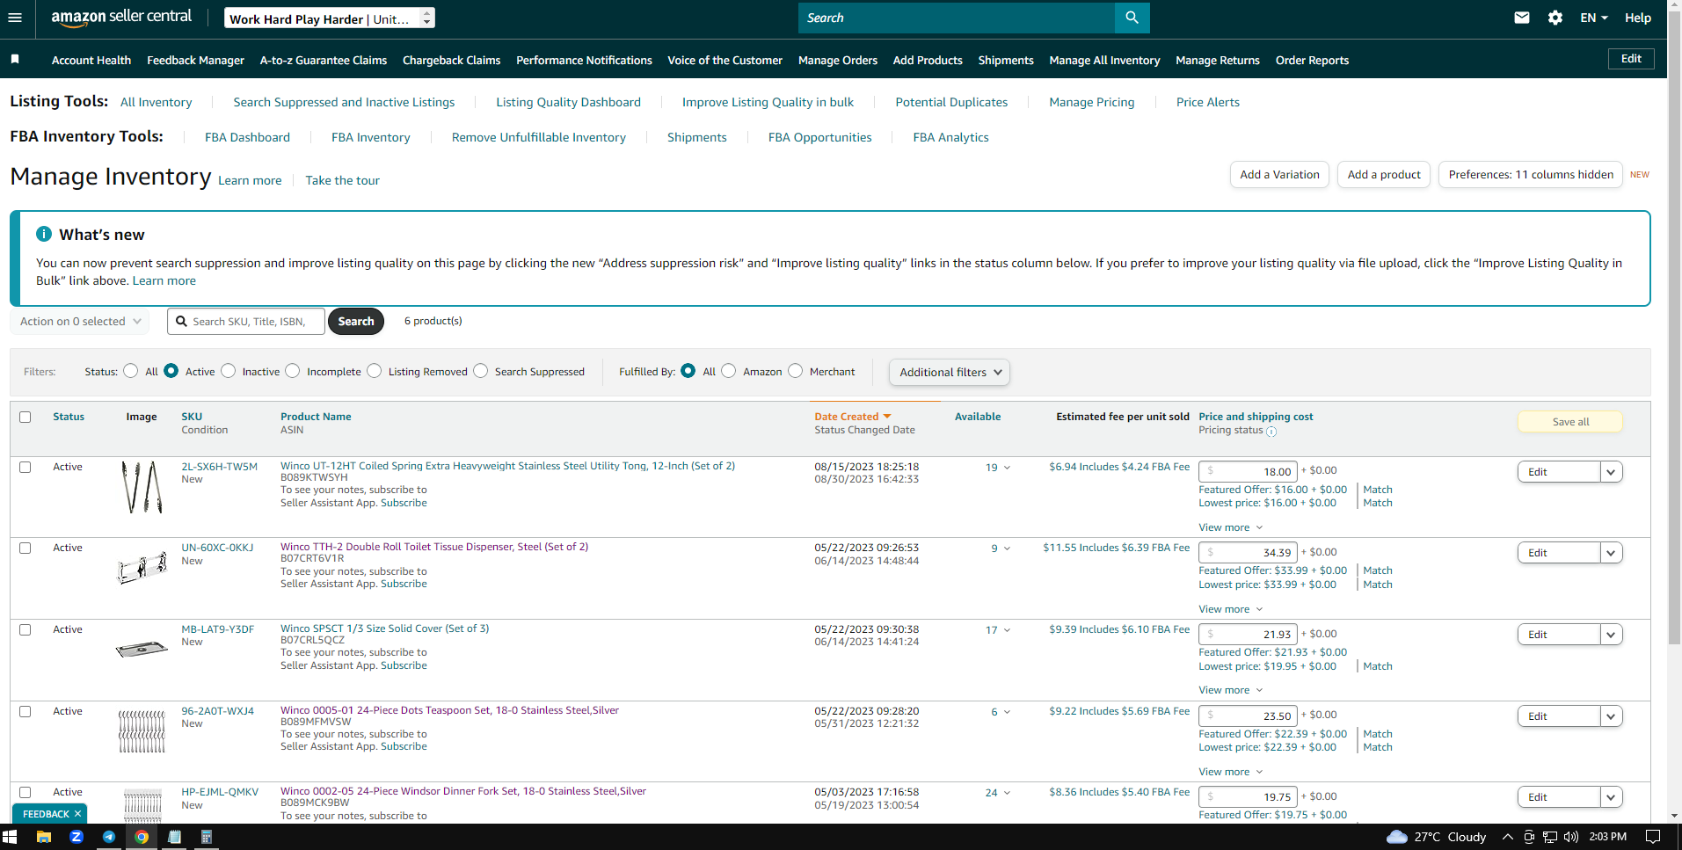
Task: Select the Status All radio button
Action: (x=131, y=371)
